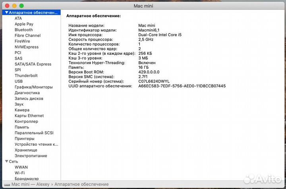The image size is (286, 189).
Task: Click the hardware UUID value
Action: coord(182,86)
